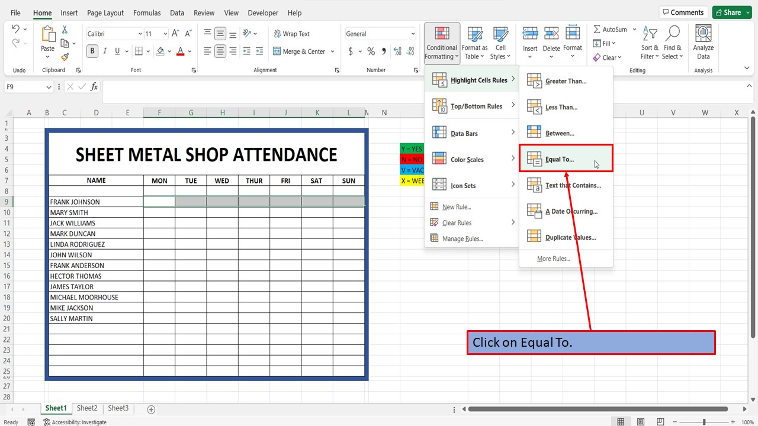The height and width of the screenshot is (426, 758).
Task: Switch to Normal view in status bar
Action: 621,422
